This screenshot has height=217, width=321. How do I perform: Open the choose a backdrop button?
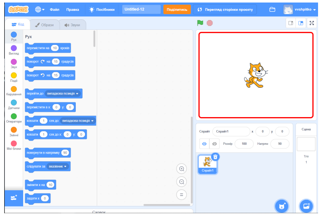(x=306, y=206)
